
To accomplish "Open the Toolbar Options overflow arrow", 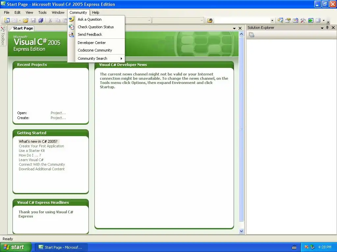I will (x=328, y=21).
